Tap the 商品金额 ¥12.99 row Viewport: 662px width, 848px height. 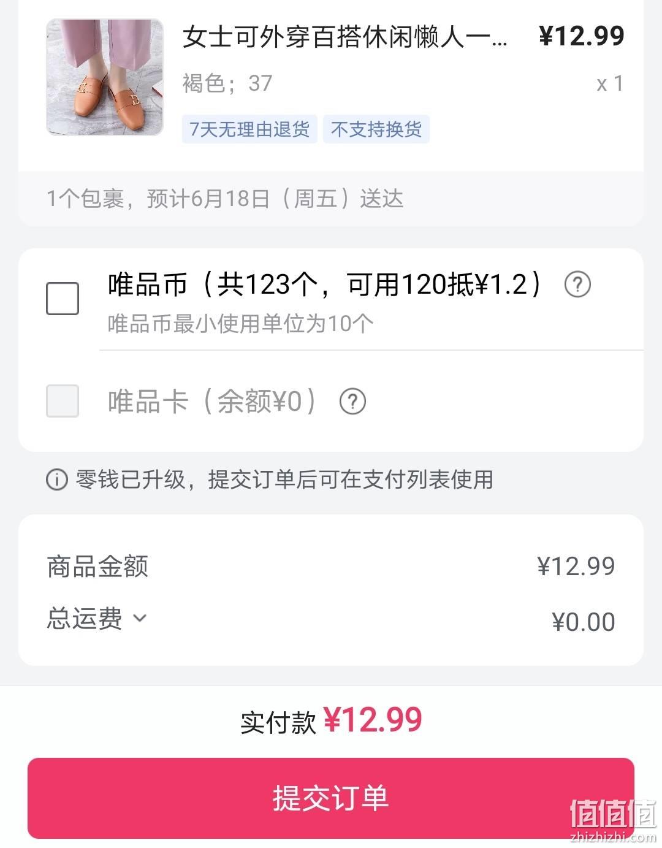(x=331, y=567)
